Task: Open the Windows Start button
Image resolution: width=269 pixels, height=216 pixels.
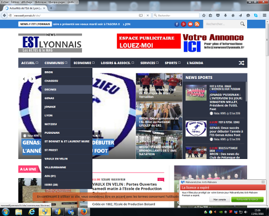Action: coord(5,212)
